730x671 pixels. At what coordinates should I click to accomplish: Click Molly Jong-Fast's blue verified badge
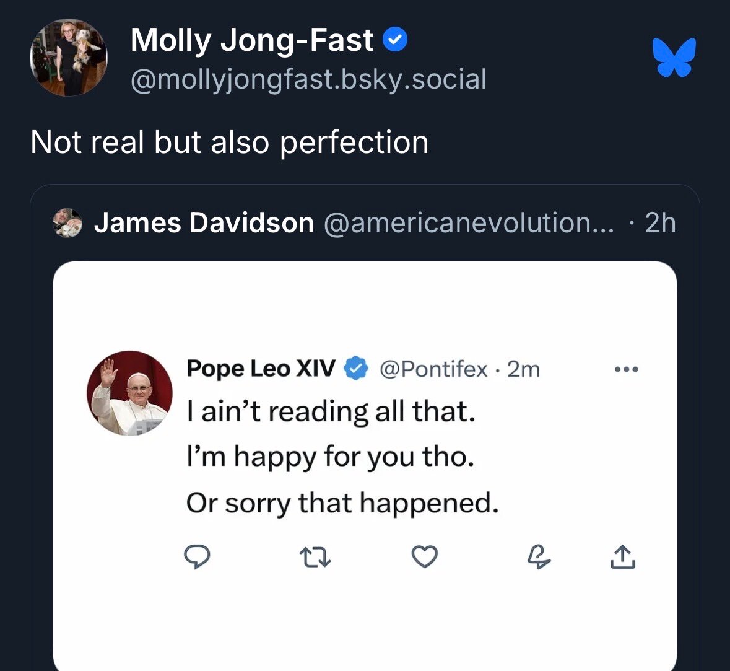click(x=395, y=41)
